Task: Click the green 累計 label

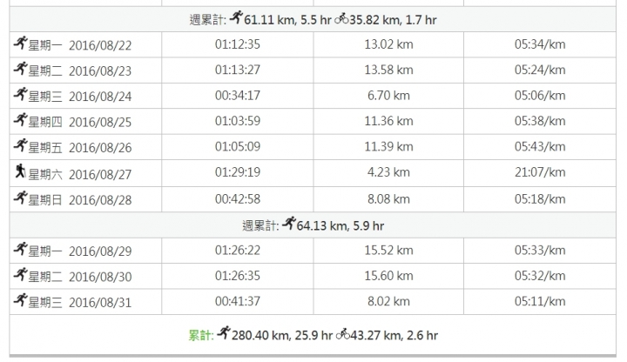Action: point(201,335)
